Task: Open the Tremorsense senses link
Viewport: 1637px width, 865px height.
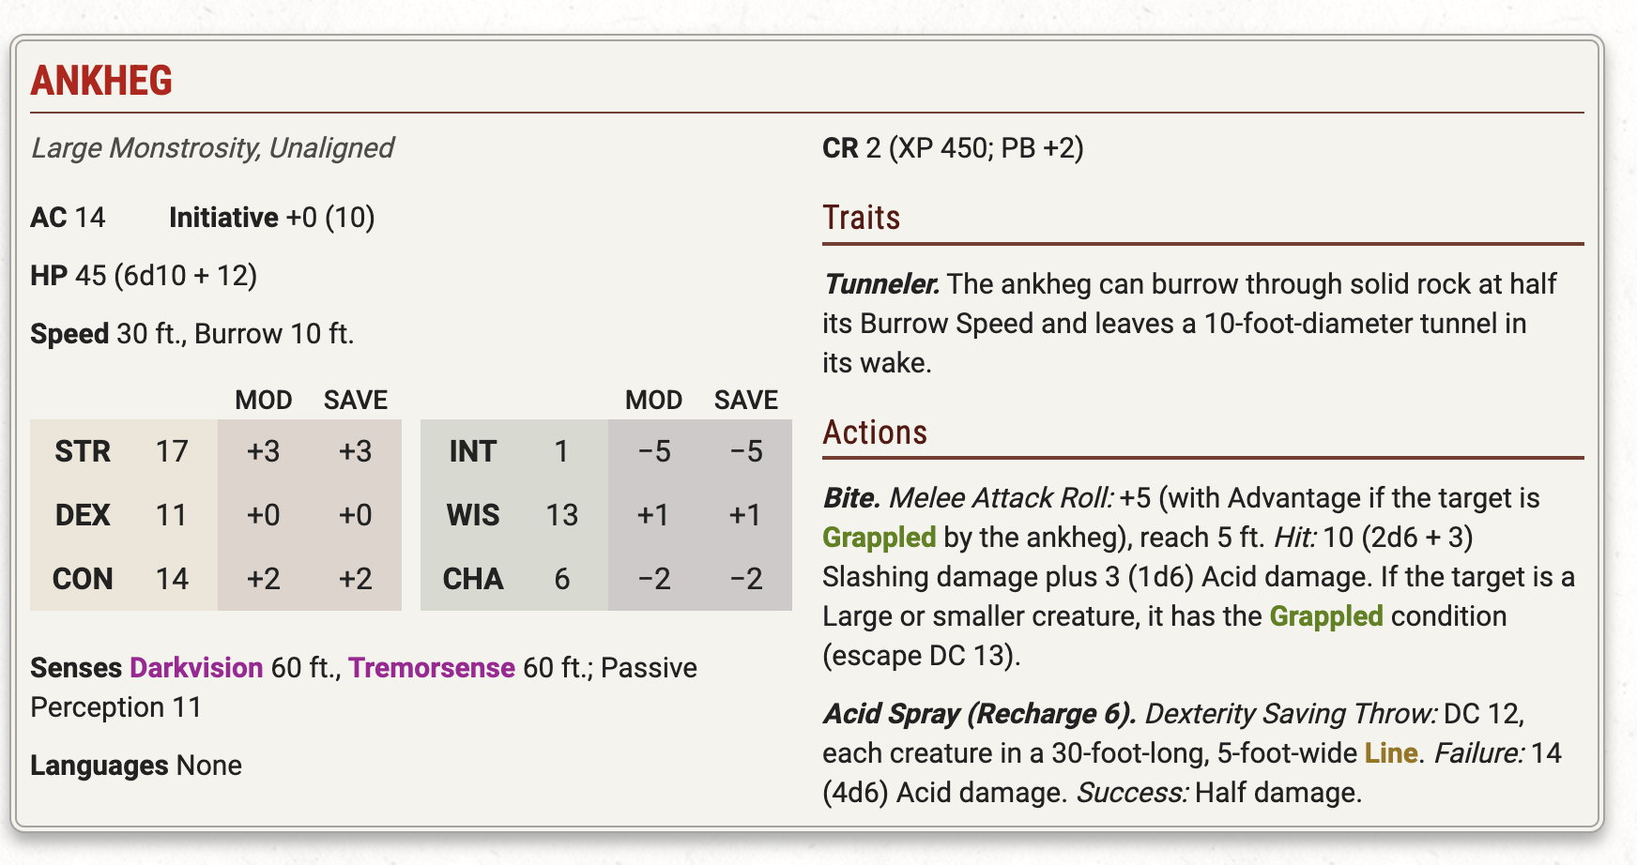Action: (432, 668)
